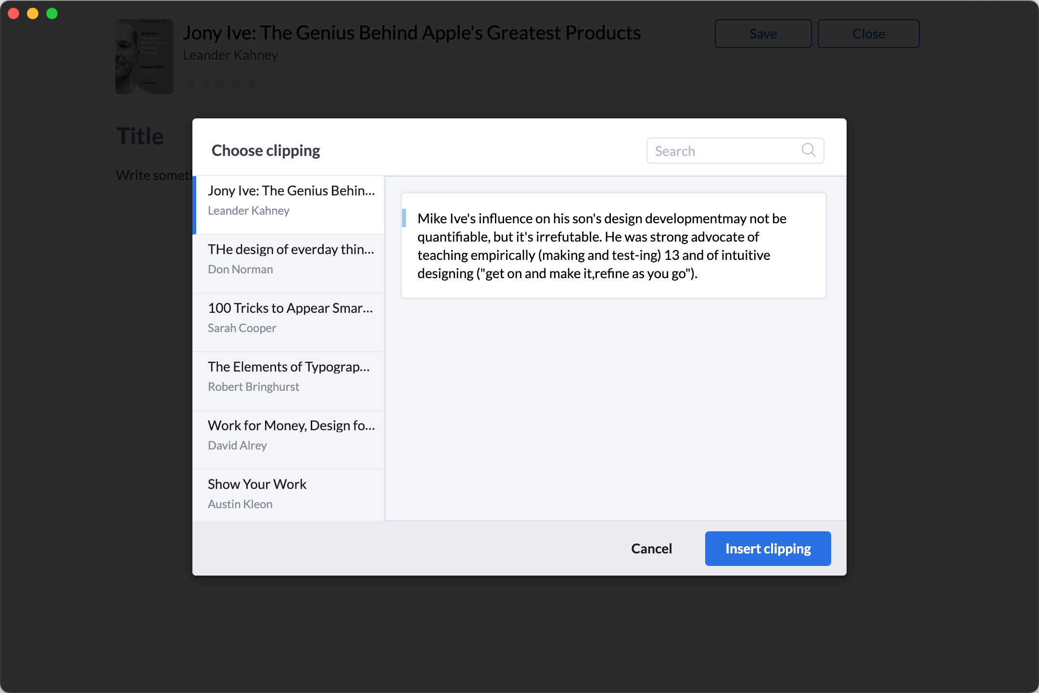Select The design of everday things by Don Norman
1039x693 pixels.
pyautogui.click(x=289, y=264)
